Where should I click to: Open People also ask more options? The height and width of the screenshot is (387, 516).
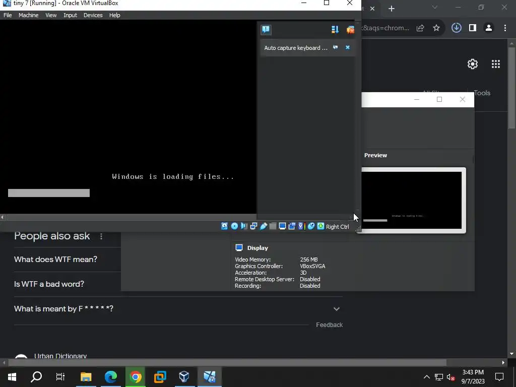(101, 236)
